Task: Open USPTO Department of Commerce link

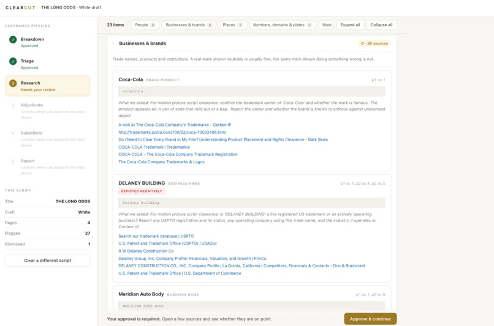Action: pyautogui.click(x=180, y=273)
